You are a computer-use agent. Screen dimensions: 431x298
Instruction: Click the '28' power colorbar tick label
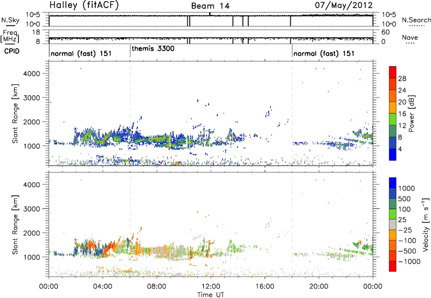402,79
